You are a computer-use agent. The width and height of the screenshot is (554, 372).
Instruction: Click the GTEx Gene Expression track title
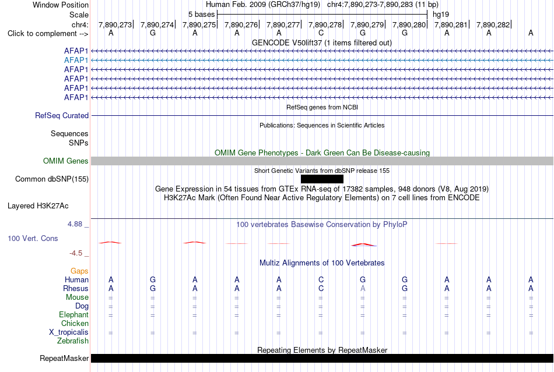pyautogui.click(x=322, y=189)
